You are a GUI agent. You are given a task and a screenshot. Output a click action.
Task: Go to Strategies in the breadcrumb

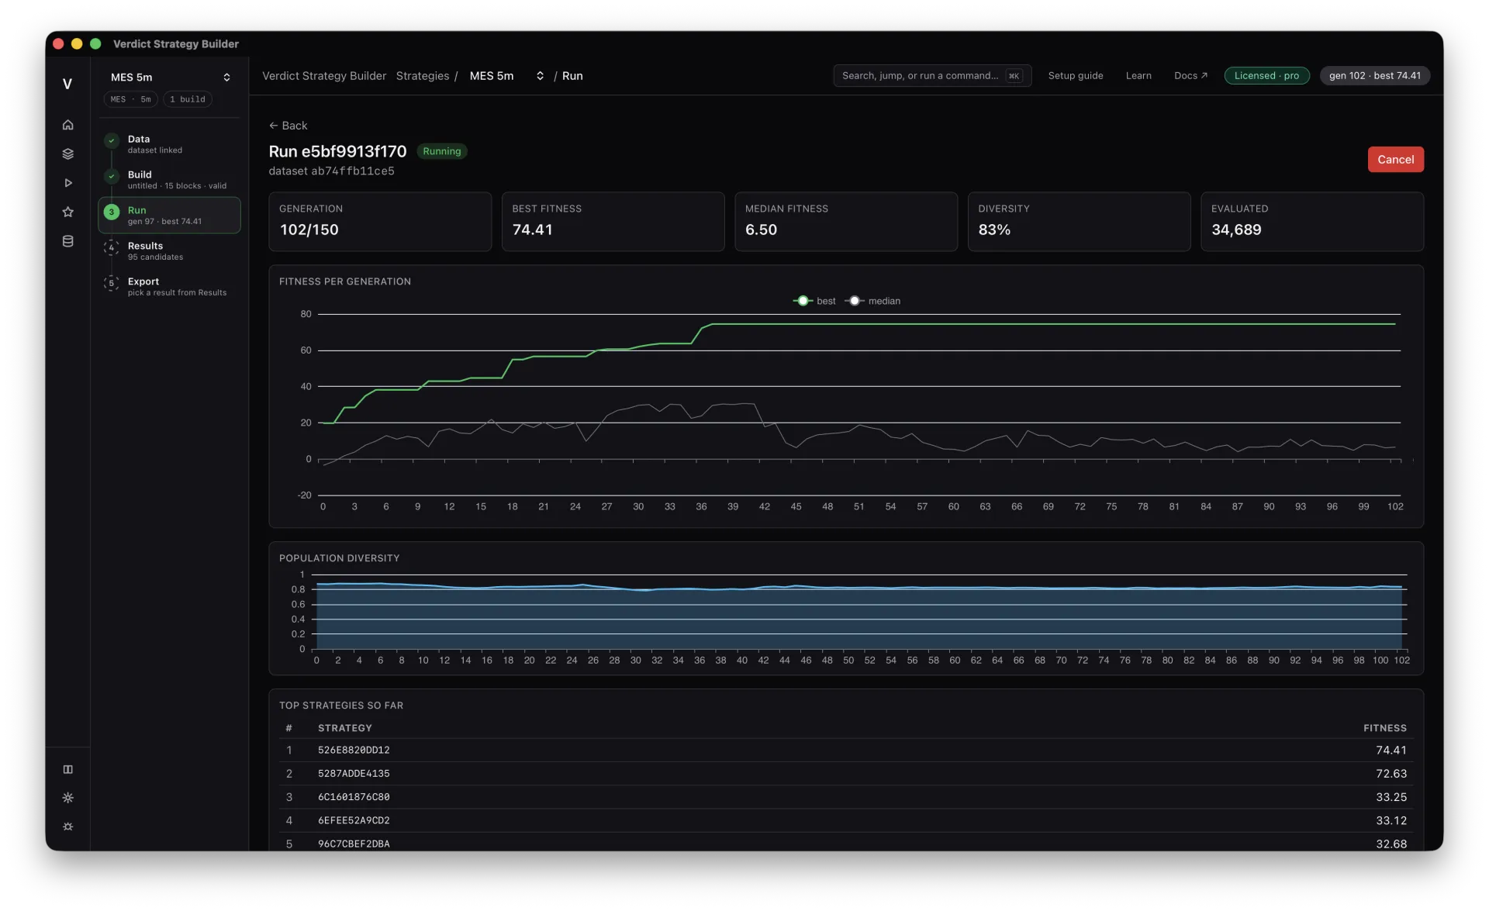coord(422,76)
